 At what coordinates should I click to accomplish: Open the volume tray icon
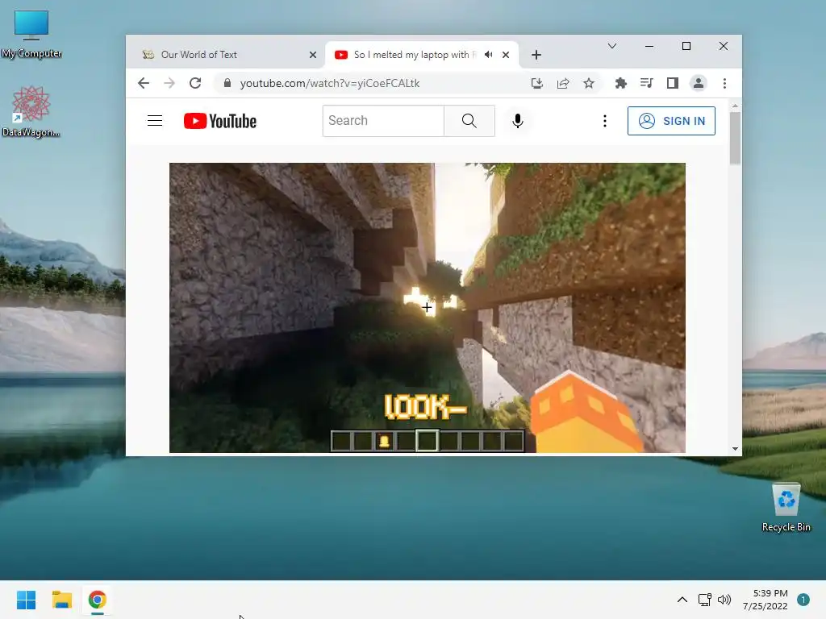click(724, 600)
